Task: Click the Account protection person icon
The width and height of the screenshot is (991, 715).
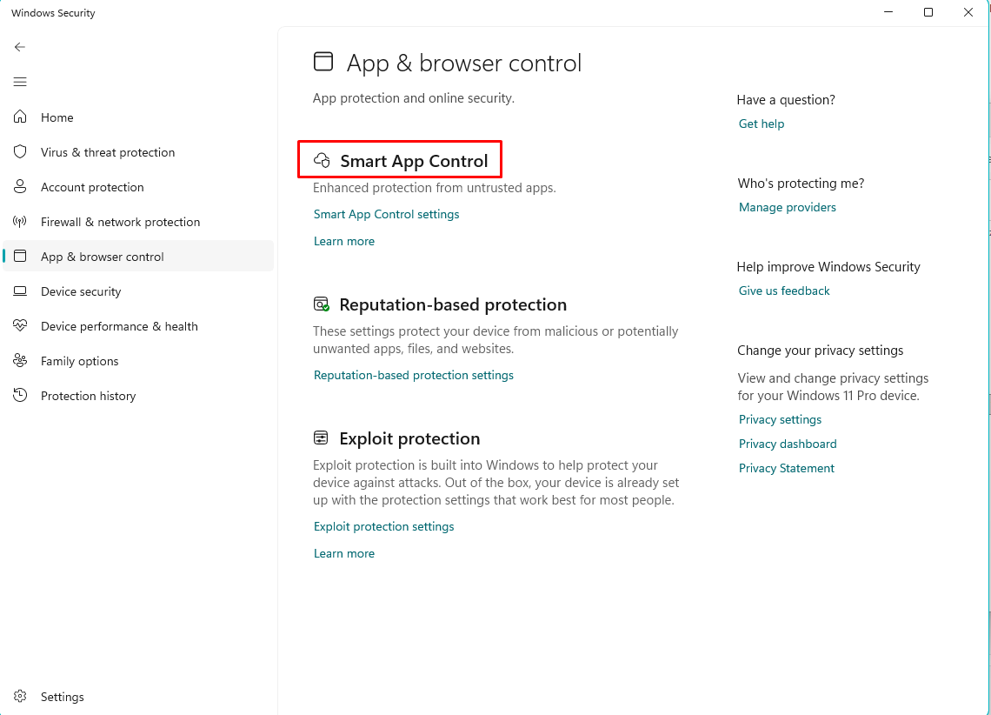Action: [x=20, y=186]
